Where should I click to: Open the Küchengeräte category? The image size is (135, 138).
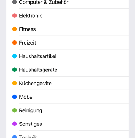67,83
